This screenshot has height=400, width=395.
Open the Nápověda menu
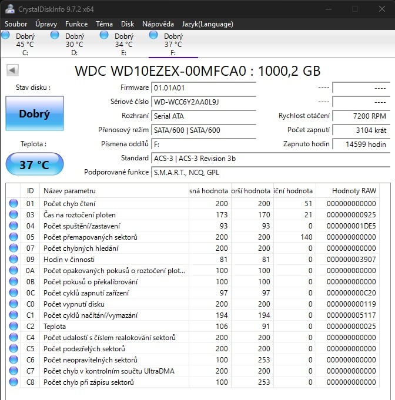point(158,24)
